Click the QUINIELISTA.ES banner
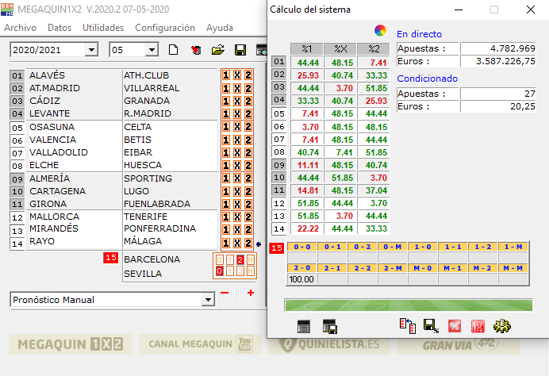Viewport: 549px width, 376px height. (x=329, y=345)
